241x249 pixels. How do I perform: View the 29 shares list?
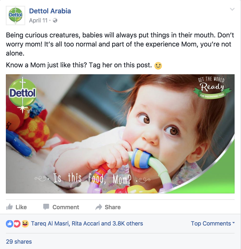click(x=19, y=242)
